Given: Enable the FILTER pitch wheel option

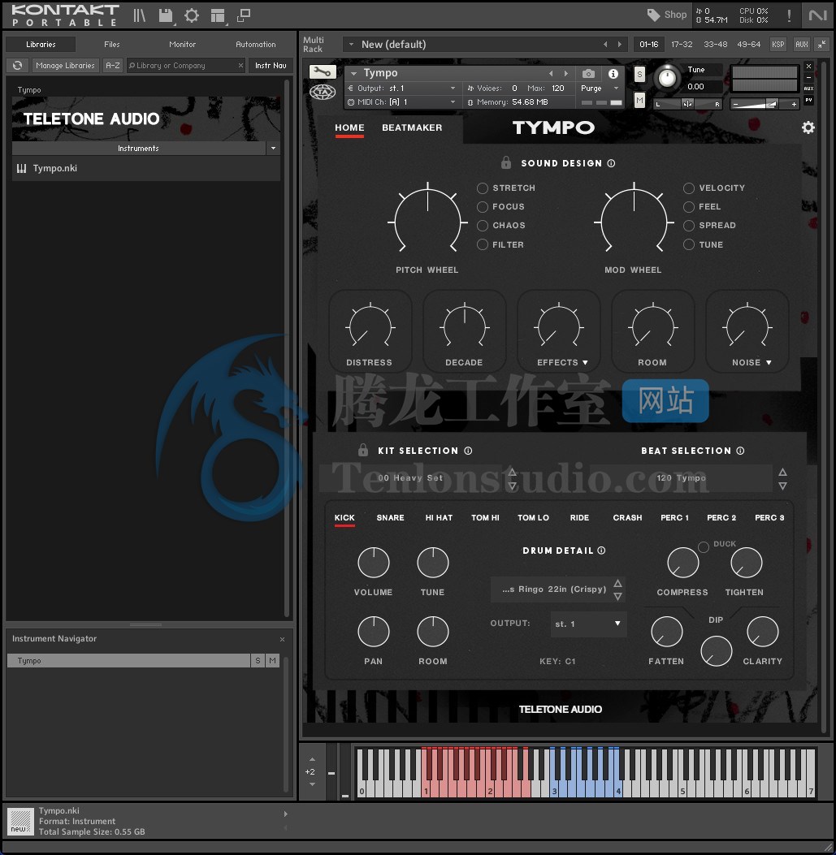Looking at the screenshot, I should 483,244.
